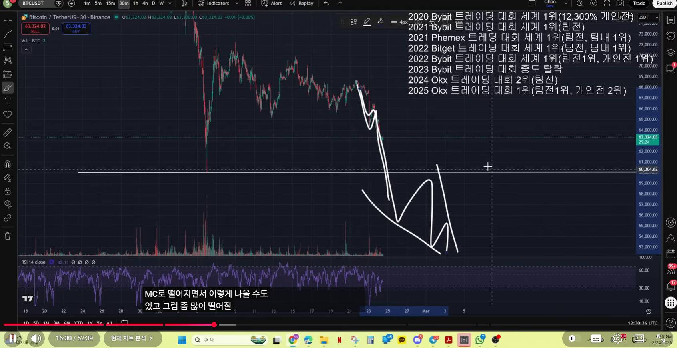Open chart settings hexagon gear icon
This screenshot has width=677, height=348.
click(594, 4)
